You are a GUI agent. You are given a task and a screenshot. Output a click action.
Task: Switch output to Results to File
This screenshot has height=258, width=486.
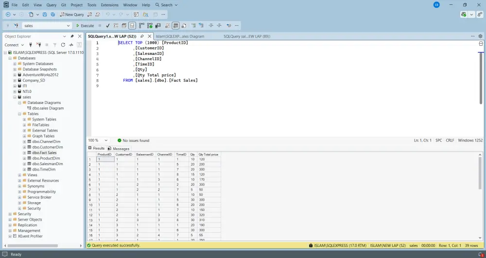pos(184,26)
